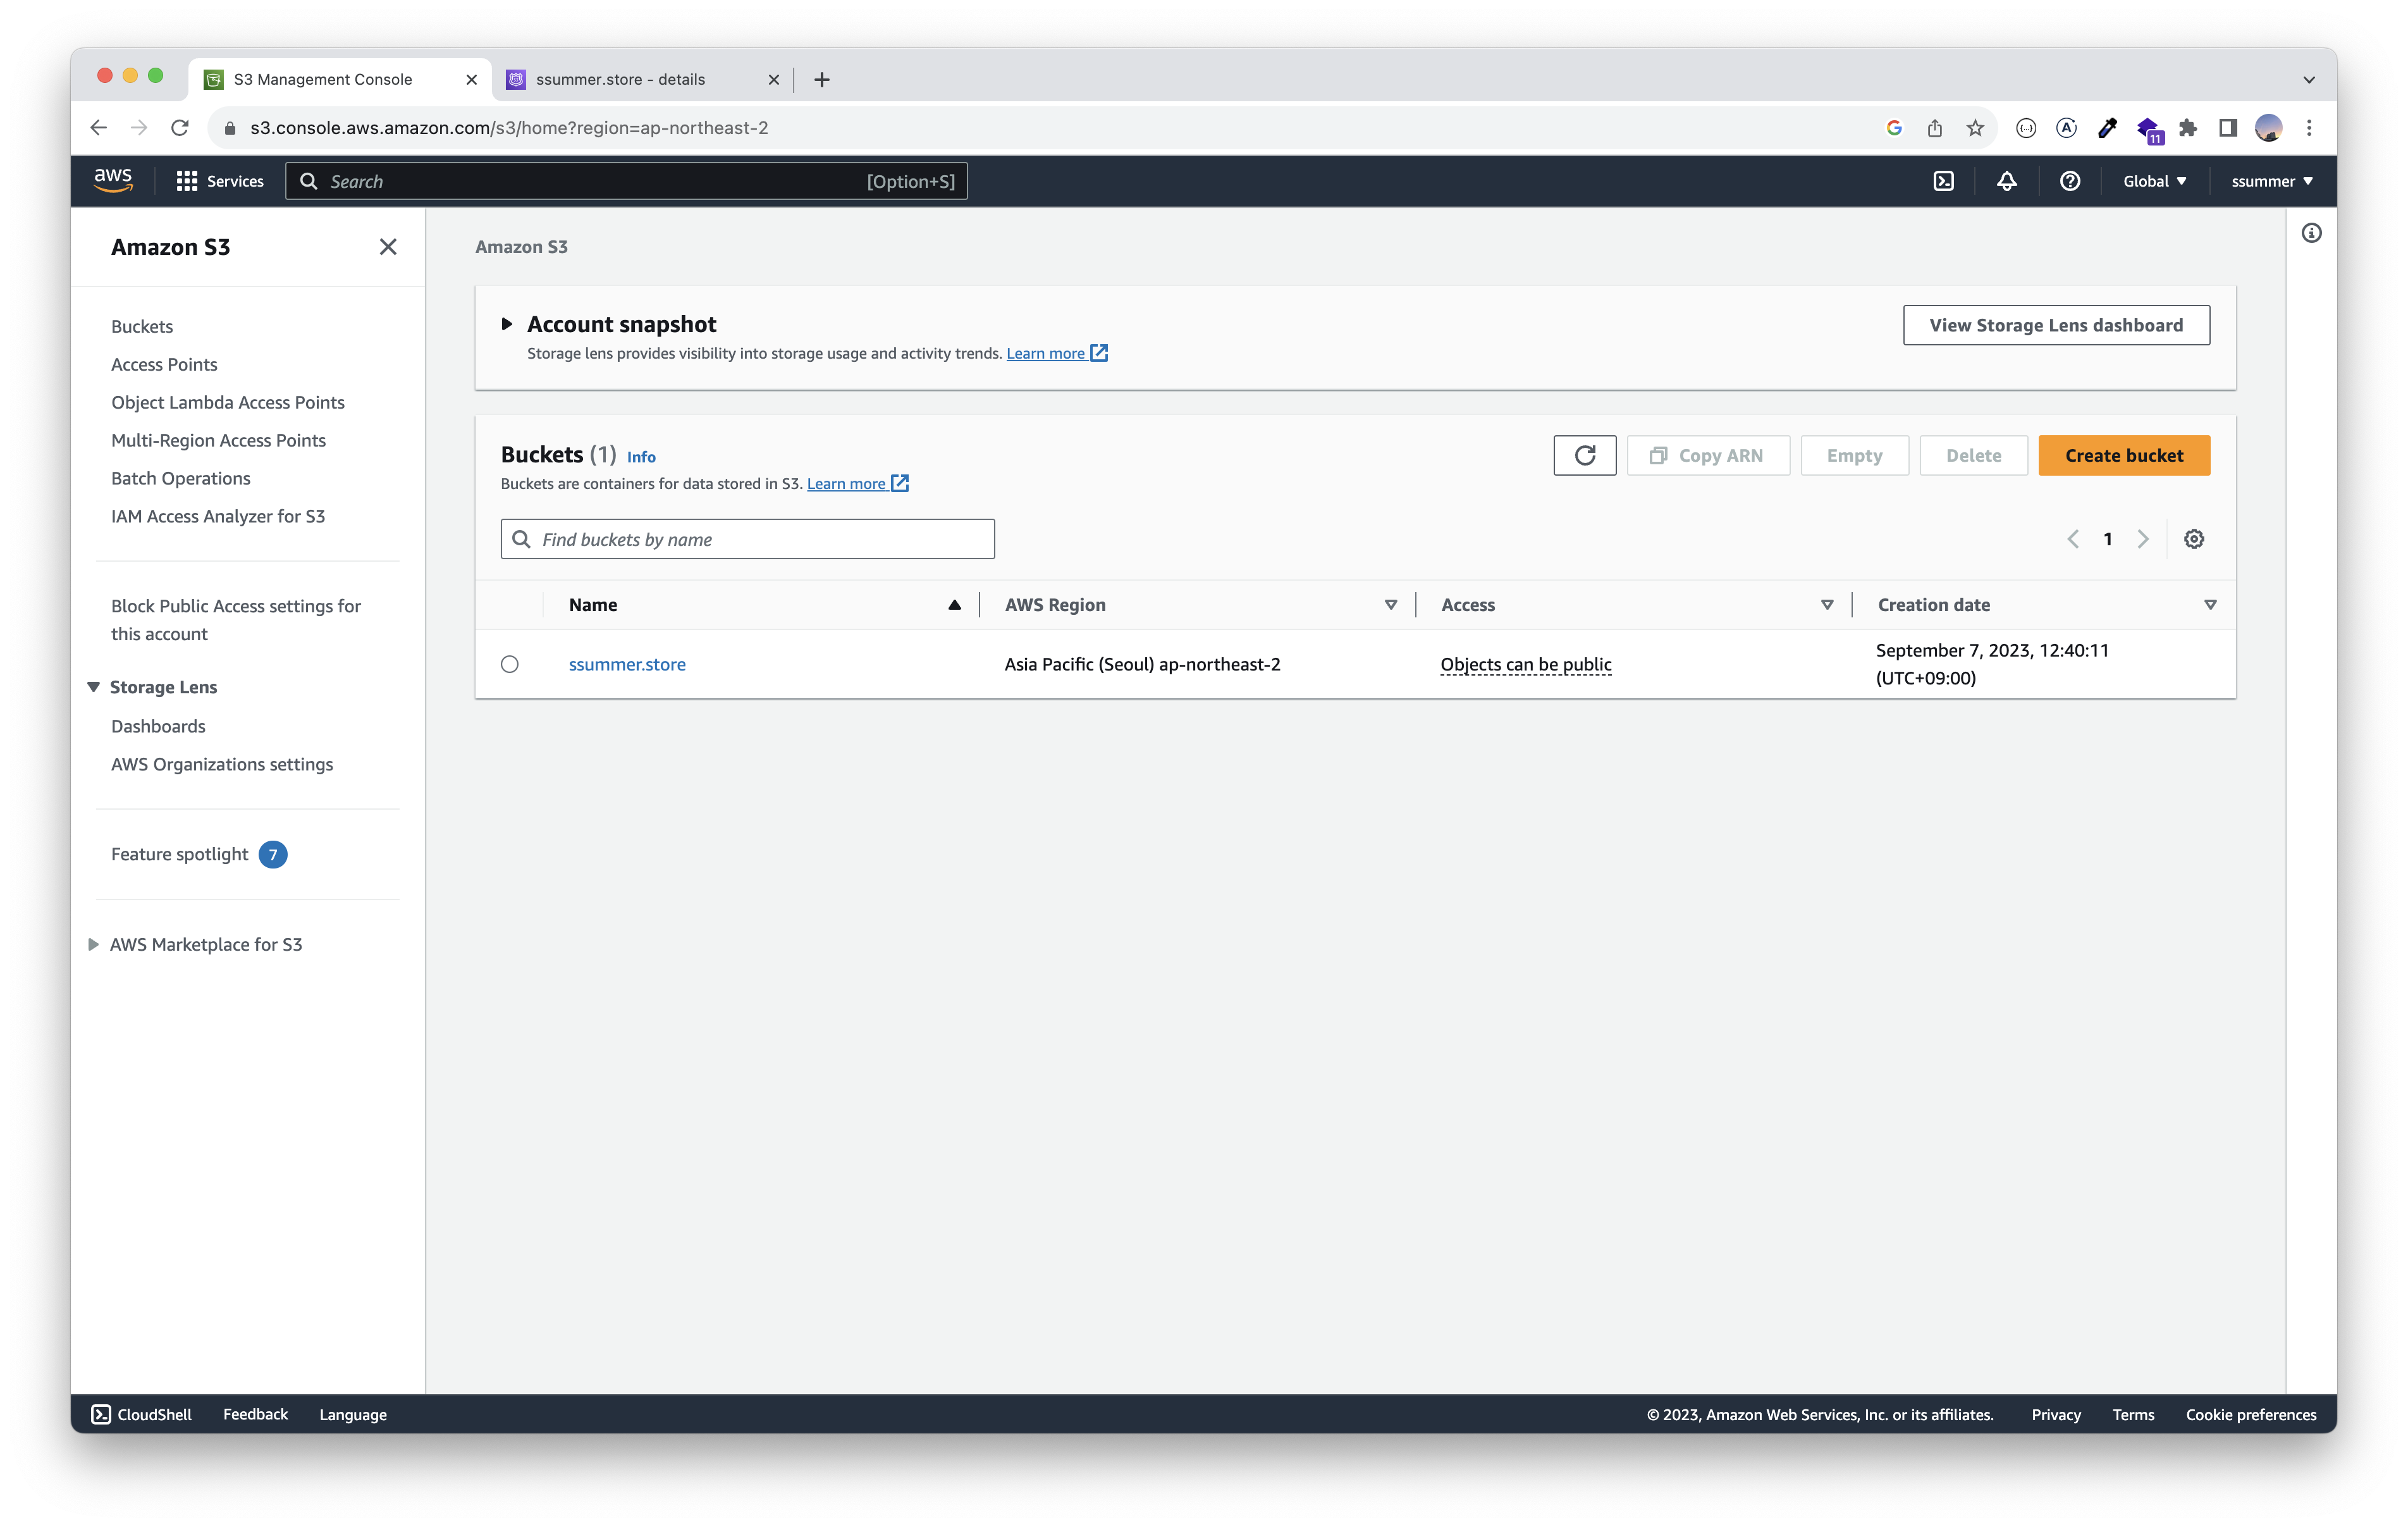Screen dimensions: 2408x1527
Task: Switch to ssummer.store - details tab
Action: (620, 79)
